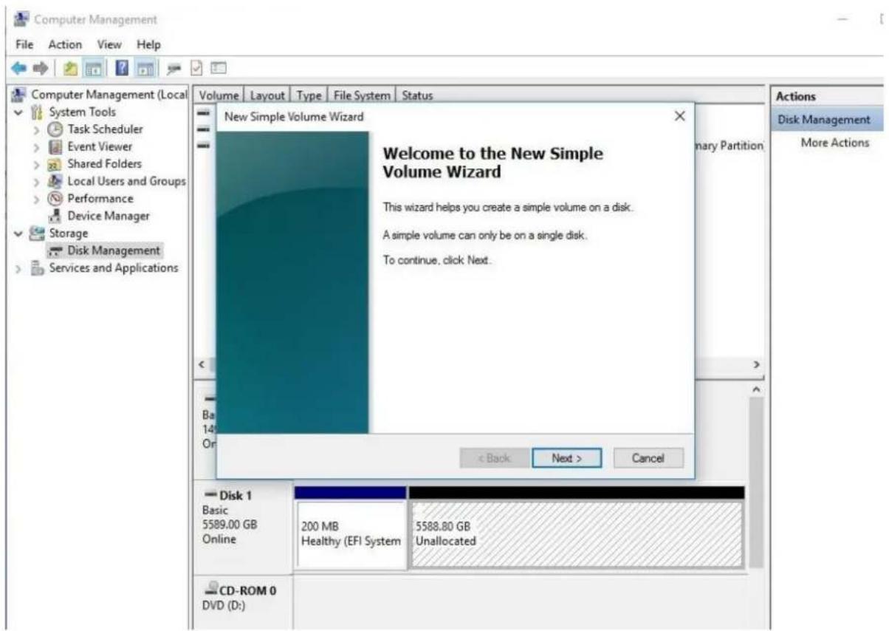Screen dimensions: 889x631
Task: Click the volume list horizontal scrollbar right arrow
Action: click(x=755, y=365)
